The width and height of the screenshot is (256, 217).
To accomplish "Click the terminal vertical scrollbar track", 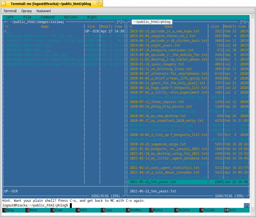I will [x=253, y=113].
